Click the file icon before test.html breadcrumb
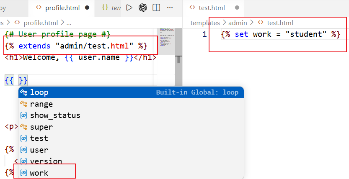 click(261, 23)
